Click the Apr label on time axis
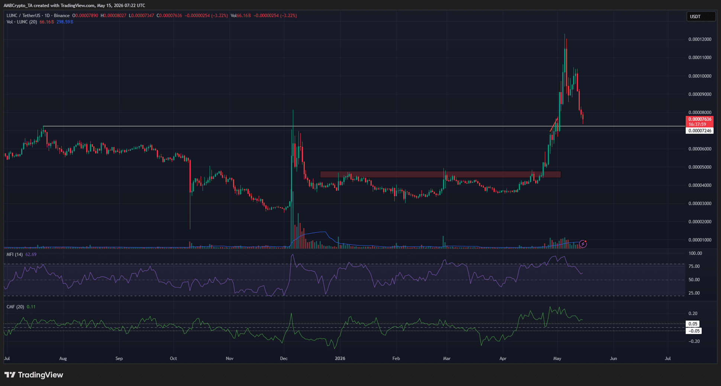Viewport: 721px width, 386px height. point(503,359)
